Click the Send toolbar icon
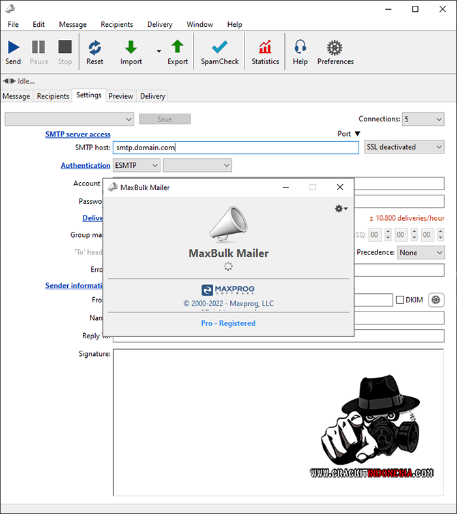457x514 pixels. 13,48
